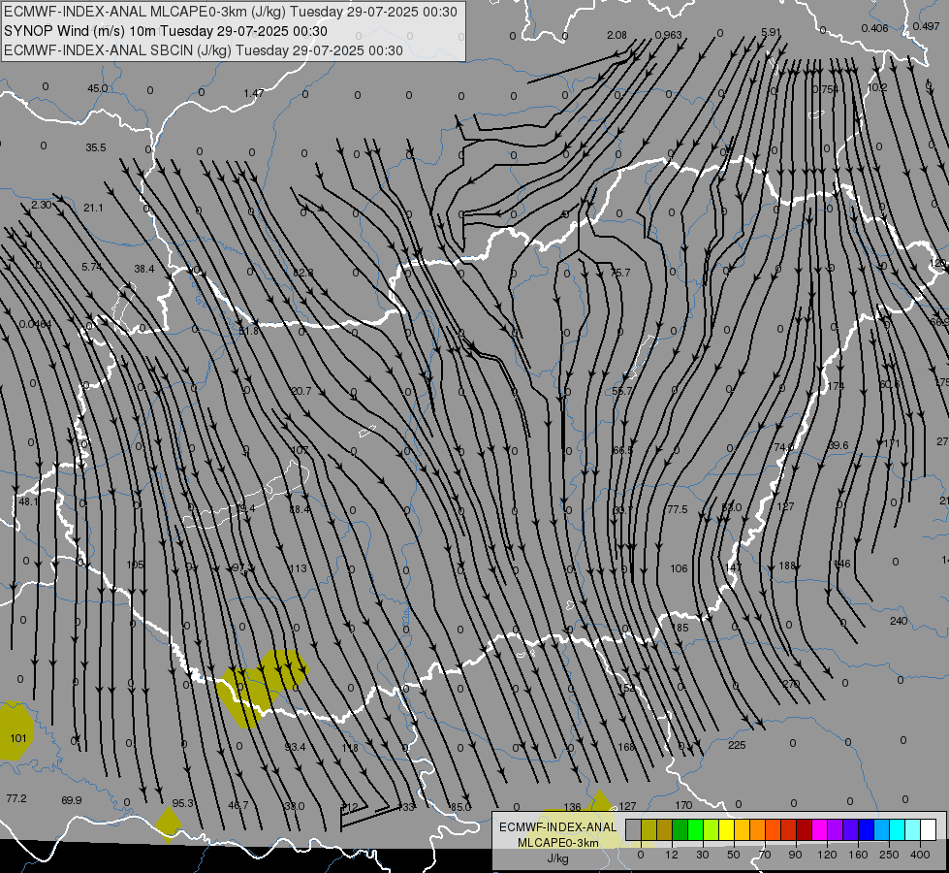Select the map value 5.91
This screenshot has width=949, height=873.
(771, 32)
